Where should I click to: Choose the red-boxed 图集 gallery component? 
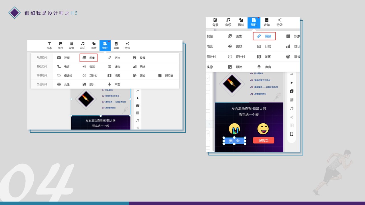pos(89,58)
